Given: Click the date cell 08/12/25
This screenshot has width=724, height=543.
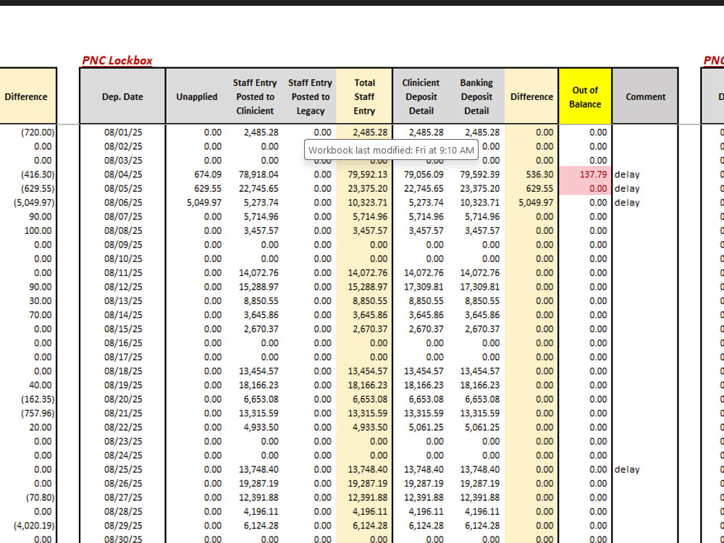Looking at the screenshot, I should (123, 287).
